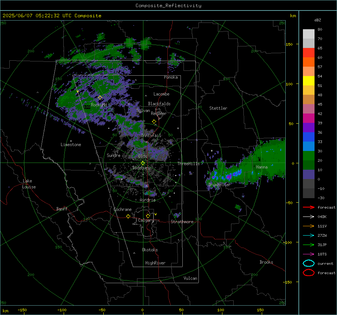This screenshot has height=315, width=337.
Task: Click the Airdrie label
Action: tap(148, 200)
